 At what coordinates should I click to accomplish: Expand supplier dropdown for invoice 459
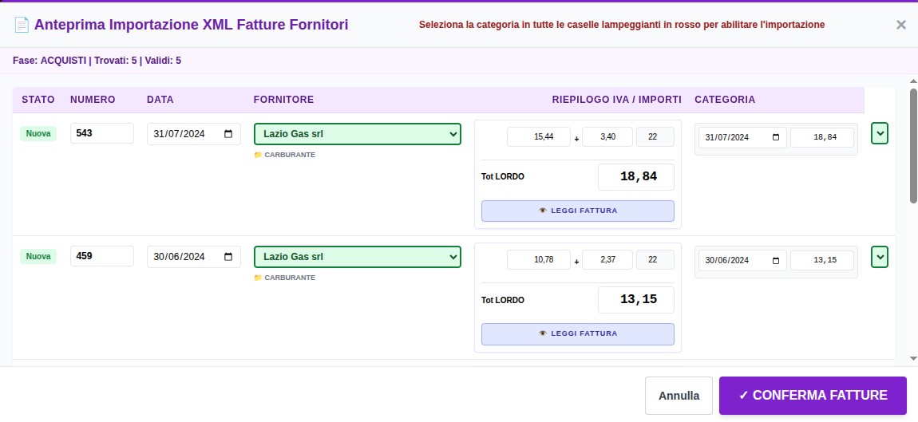[x=453, y=257]
